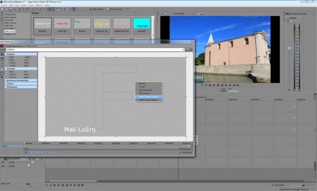Image resolution: width=317 pixels, height=191 pixels.
Task: Open the Help menu
Action: pyautogui.click(x=47, y=5)
